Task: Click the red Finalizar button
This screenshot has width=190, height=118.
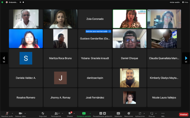Action: [183, 114]
